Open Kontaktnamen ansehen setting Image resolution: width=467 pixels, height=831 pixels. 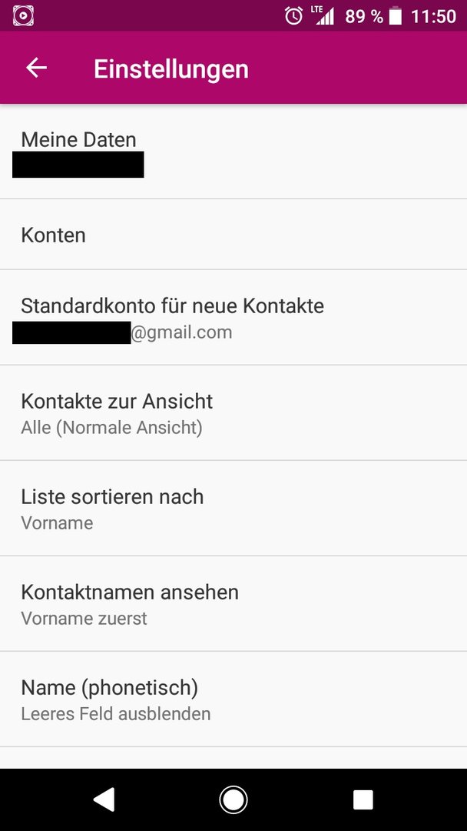(233, 604)
